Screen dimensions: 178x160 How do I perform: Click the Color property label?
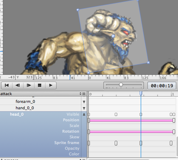tap(74, 154)
